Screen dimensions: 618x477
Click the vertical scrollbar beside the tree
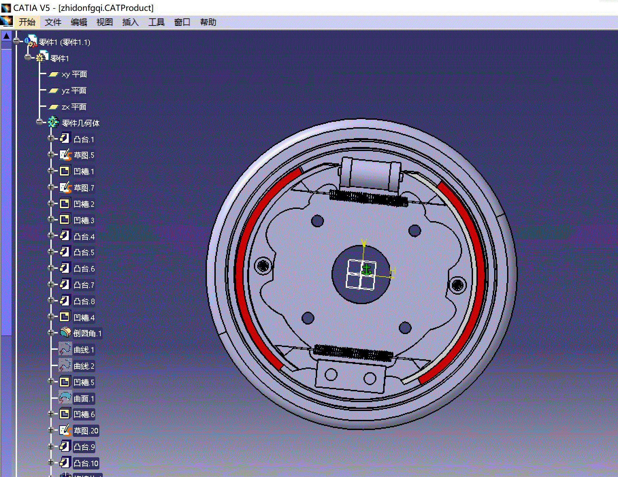tap(6, 192)
